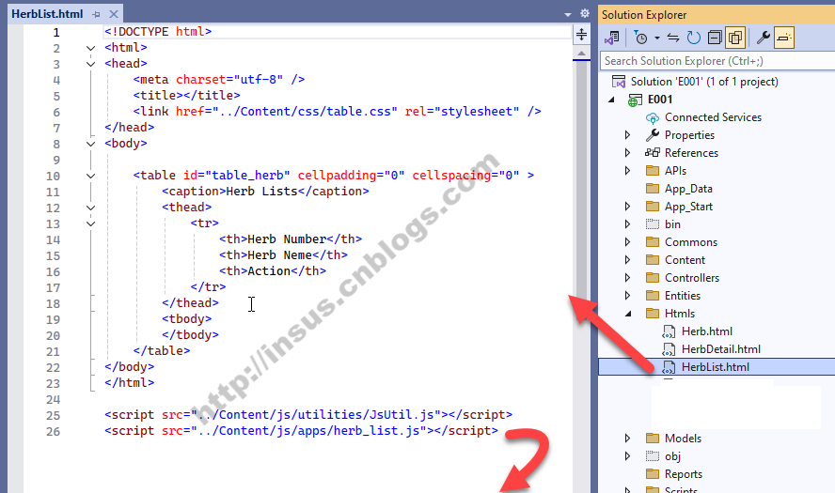
Task: Open HerbDetail.html in Solution Explorer
Action: (720, 349)
